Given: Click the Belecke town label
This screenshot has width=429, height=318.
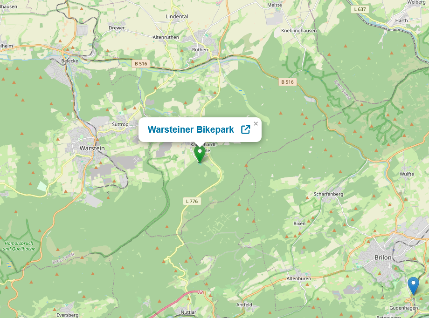Looking at the screenshot, I should pyautogui.click(x=69, y=61).
